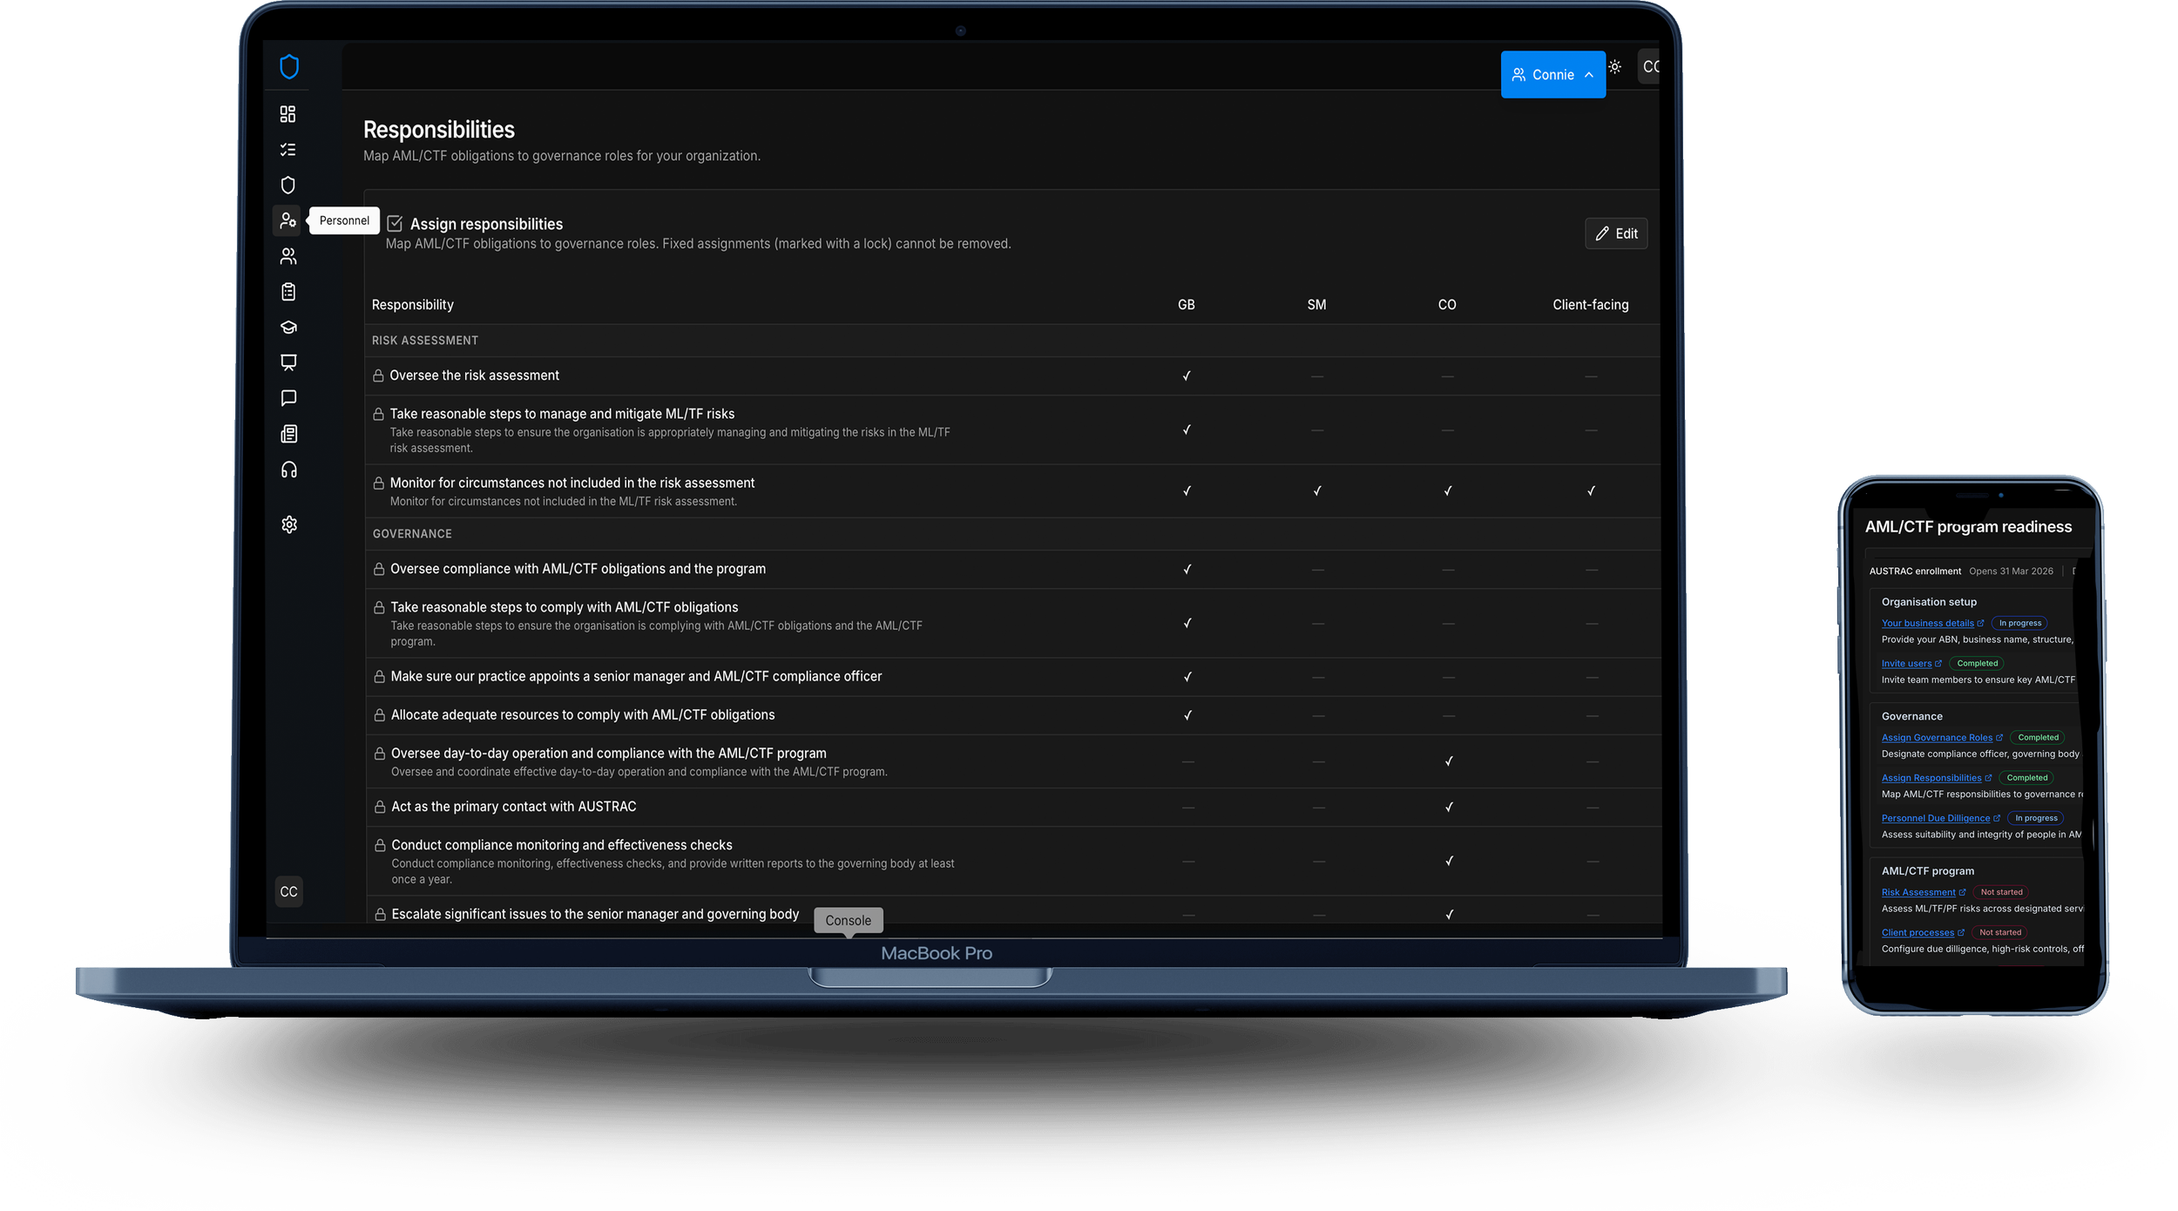Click the checklist tasks sidebar icon
Screen dimensions: 2178x1211
click(x=287, y=150)
